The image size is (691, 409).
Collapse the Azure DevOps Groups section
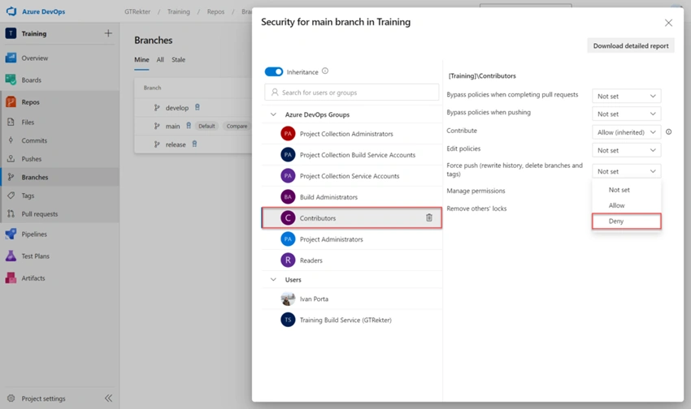(273, 114)
